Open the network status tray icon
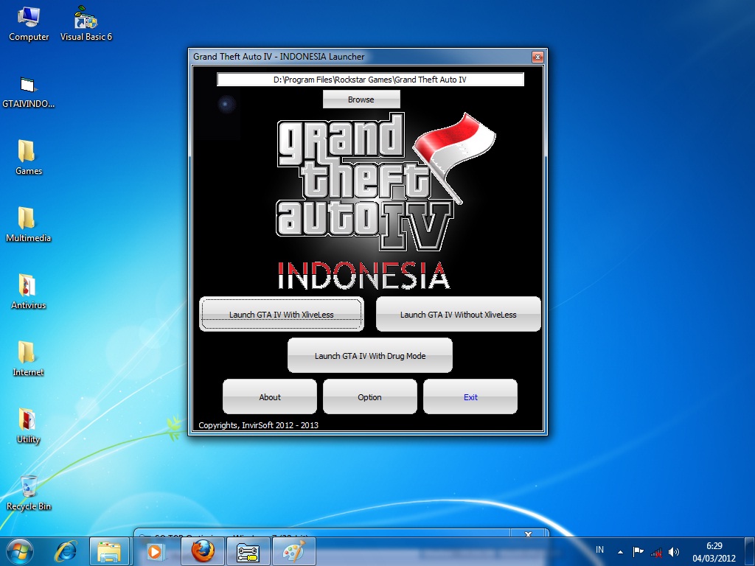The image size is (755, 566). 656,552
